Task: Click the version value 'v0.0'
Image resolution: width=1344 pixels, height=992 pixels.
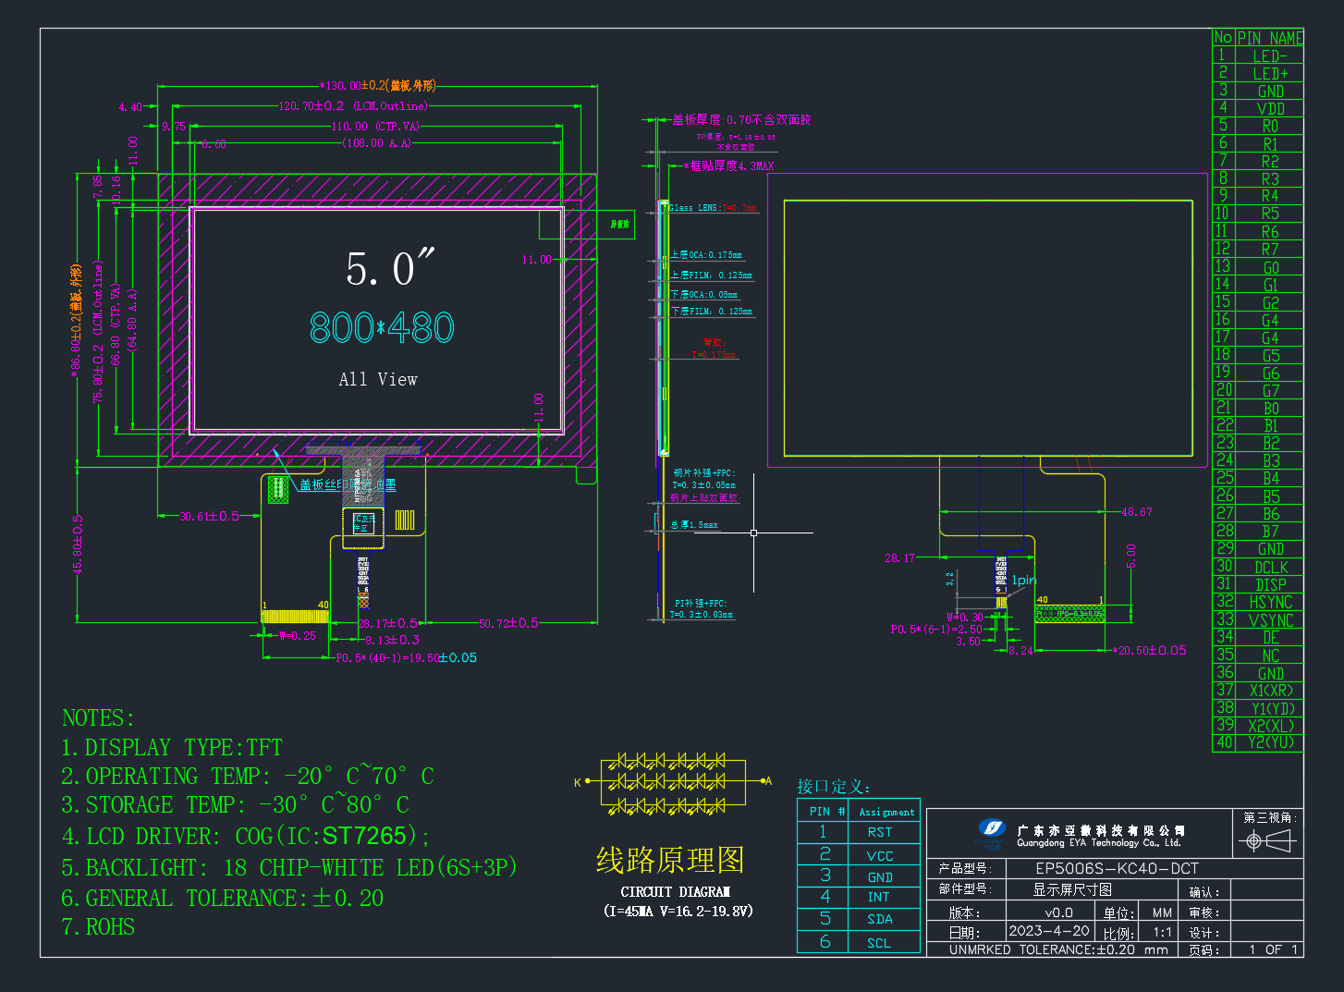Action: point(1058,912)
